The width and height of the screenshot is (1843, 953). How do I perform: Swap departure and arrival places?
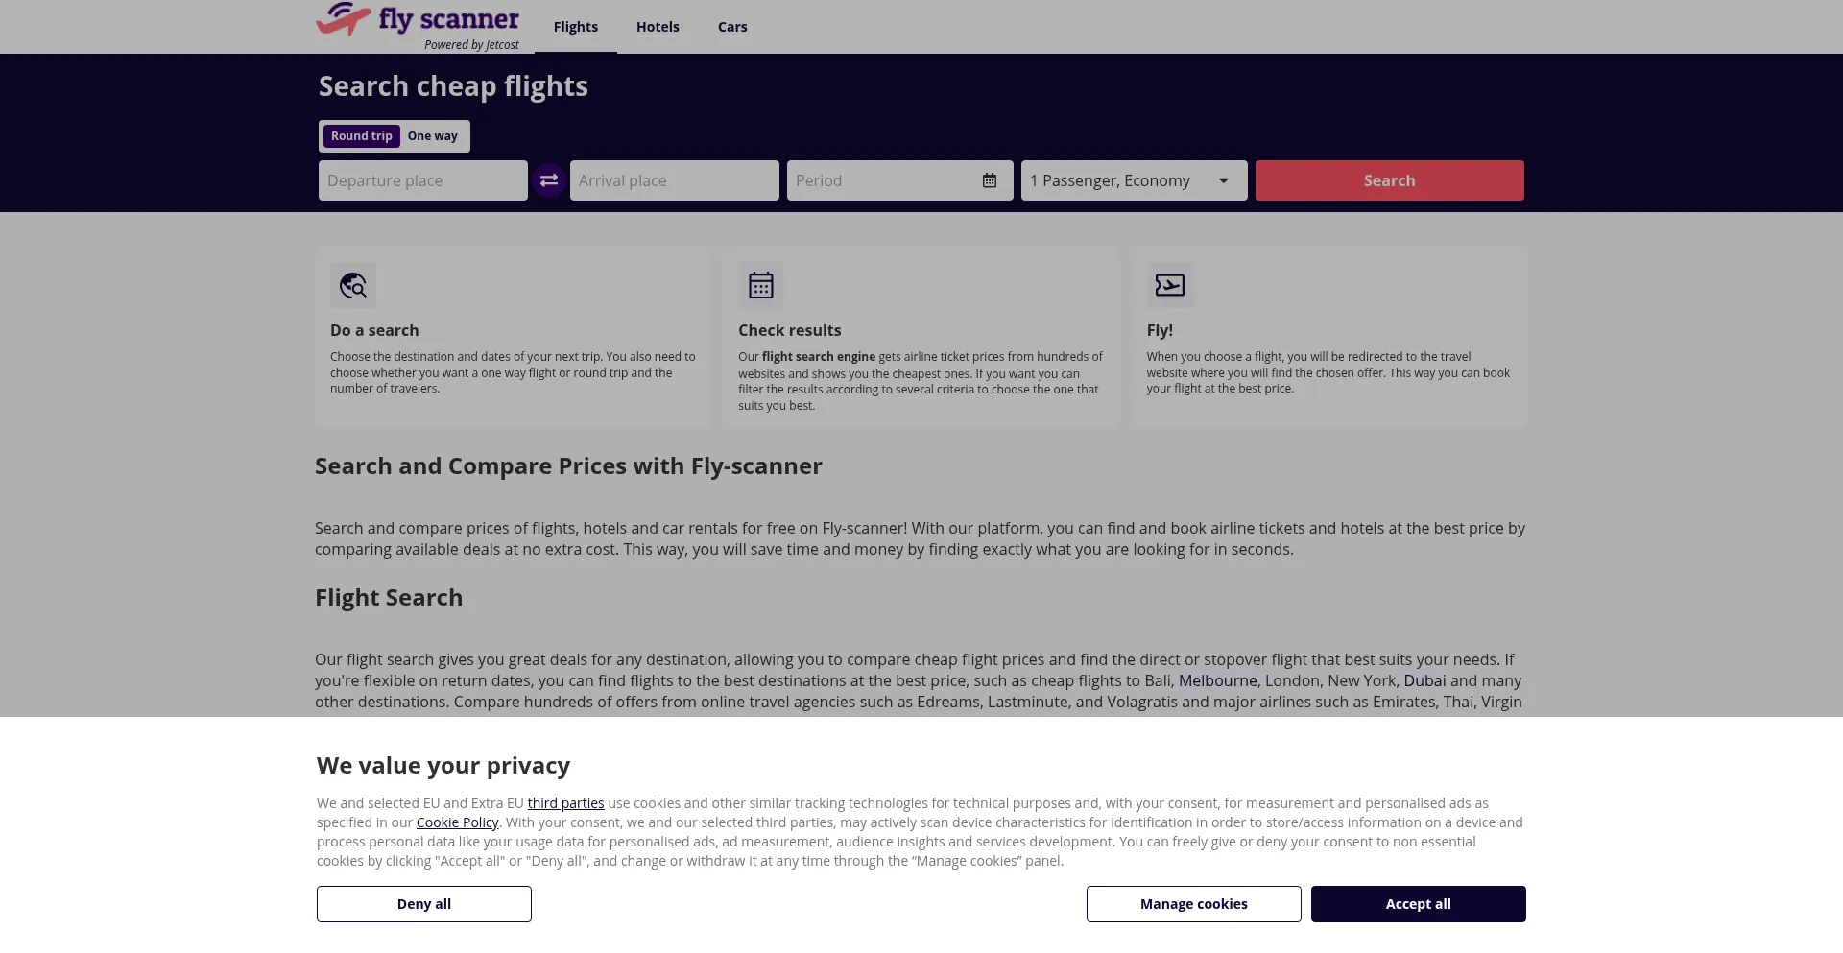click(549, 180)
